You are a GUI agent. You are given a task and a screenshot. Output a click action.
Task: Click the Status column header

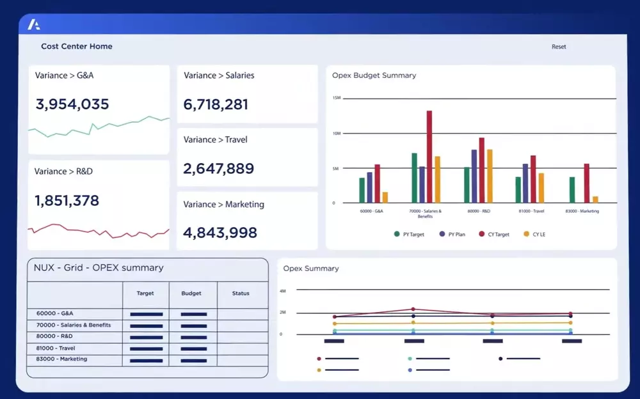point(241,293)
